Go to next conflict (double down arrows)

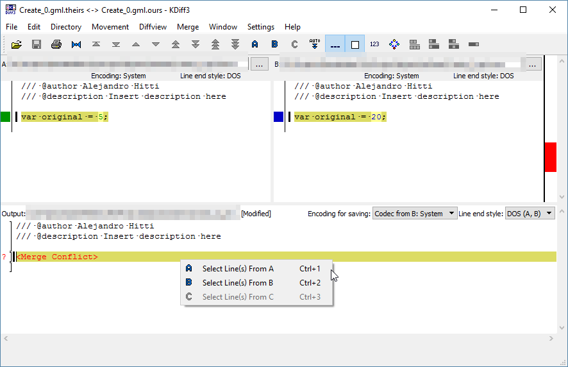(x=196, y=44)
